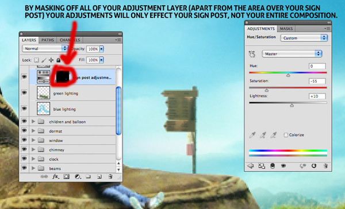
Task: Pick the subtract-from-sample eyedropper
Action: [273, 135]
